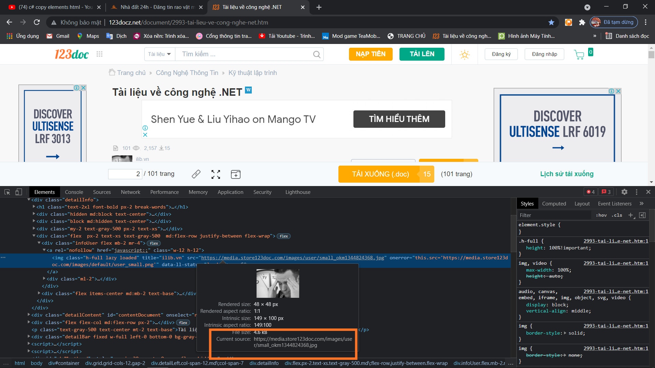Viewport: 655px width, 368px height.
Task: Open the Network tab
Action: [x=130, y=192]
